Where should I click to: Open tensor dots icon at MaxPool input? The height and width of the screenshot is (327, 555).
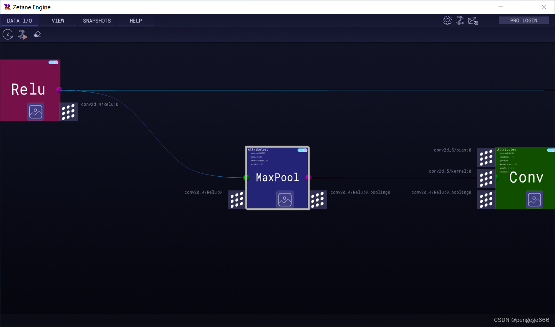237,200
